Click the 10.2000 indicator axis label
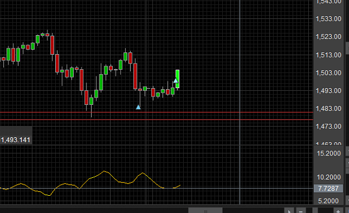349x213 pixels. (329, 177)
